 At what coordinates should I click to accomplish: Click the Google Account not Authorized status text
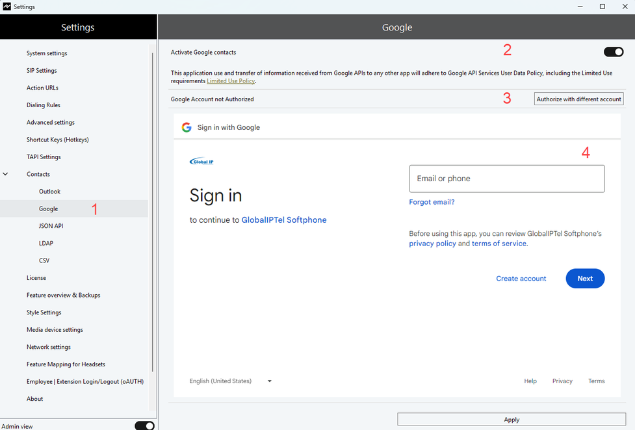[212, 99]
